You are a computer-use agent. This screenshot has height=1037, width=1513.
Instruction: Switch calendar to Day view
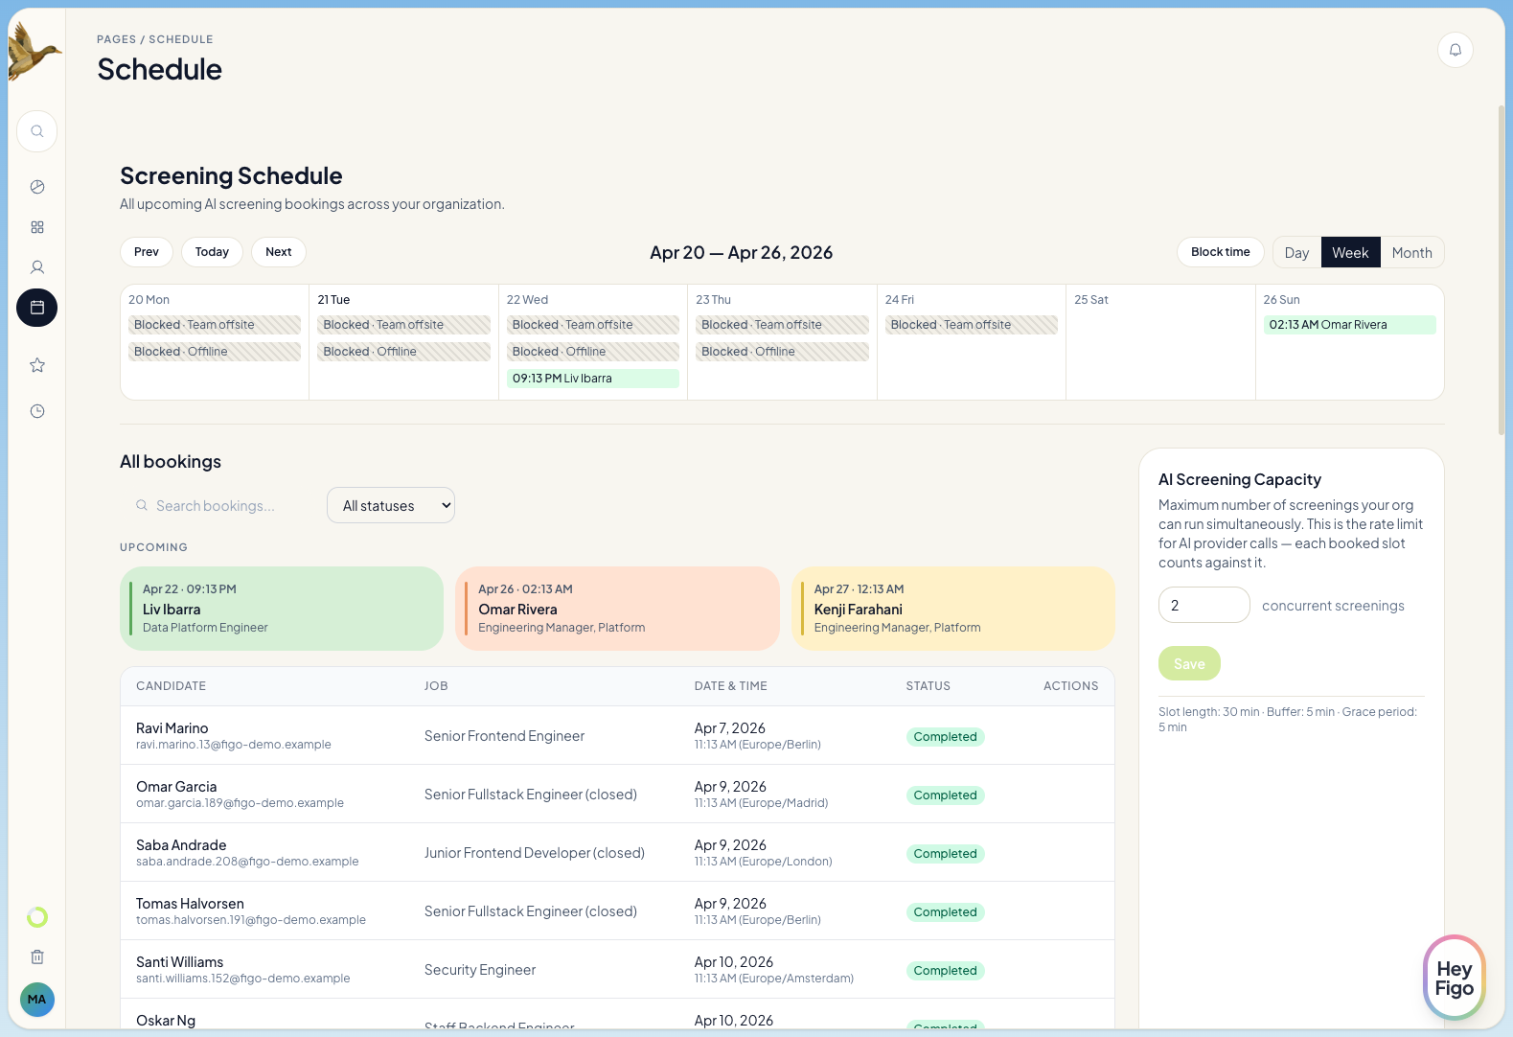pyautogui.click(x=1296, y=253)
